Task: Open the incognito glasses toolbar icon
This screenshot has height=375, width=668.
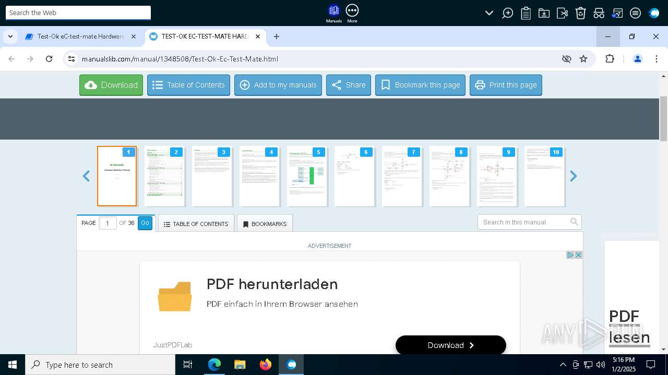Action: point(599,13)
